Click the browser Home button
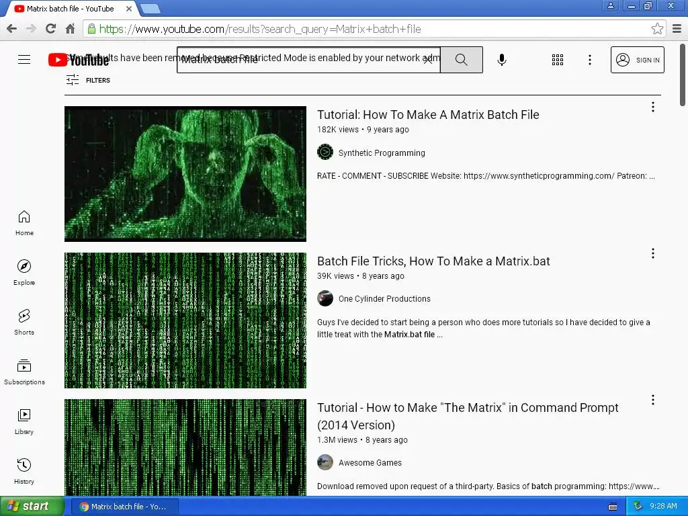 pos(70,29)
